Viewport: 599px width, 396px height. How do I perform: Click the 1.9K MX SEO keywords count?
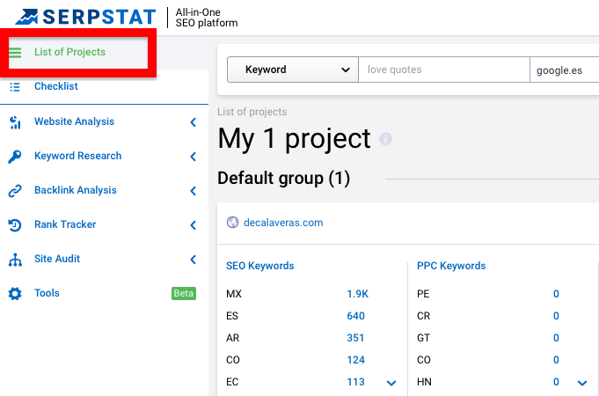(355, 294)
